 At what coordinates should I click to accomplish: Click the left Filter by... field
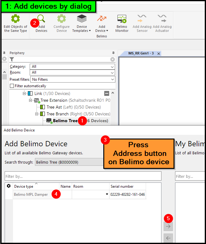coord(83,176)
